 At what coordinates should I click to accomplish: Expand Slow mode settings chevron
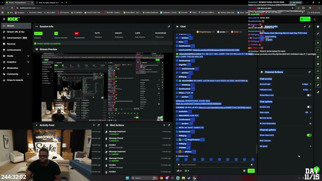pos(310,113)
